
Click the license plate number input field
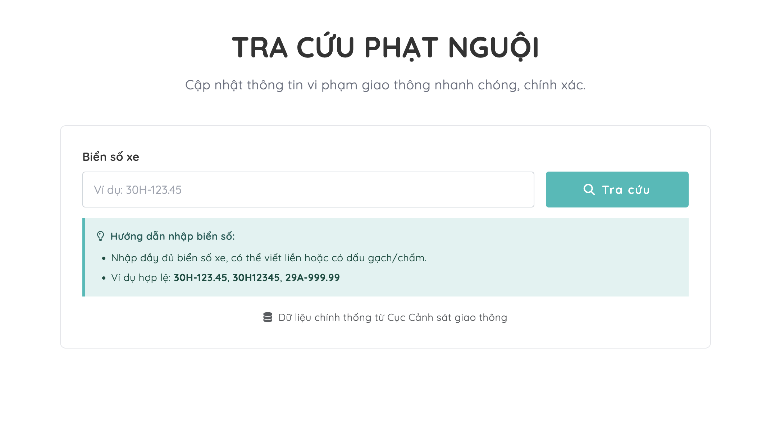tap(308, 190)
